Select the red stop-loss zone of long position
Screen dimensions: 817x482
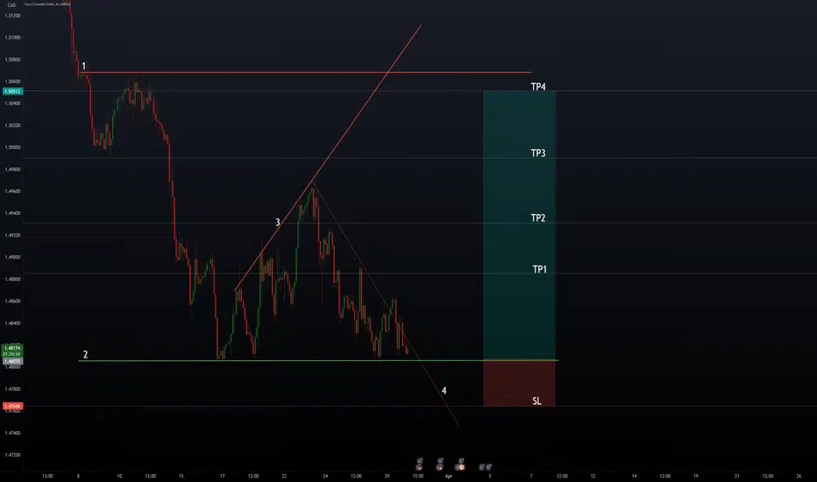(519, 383)
